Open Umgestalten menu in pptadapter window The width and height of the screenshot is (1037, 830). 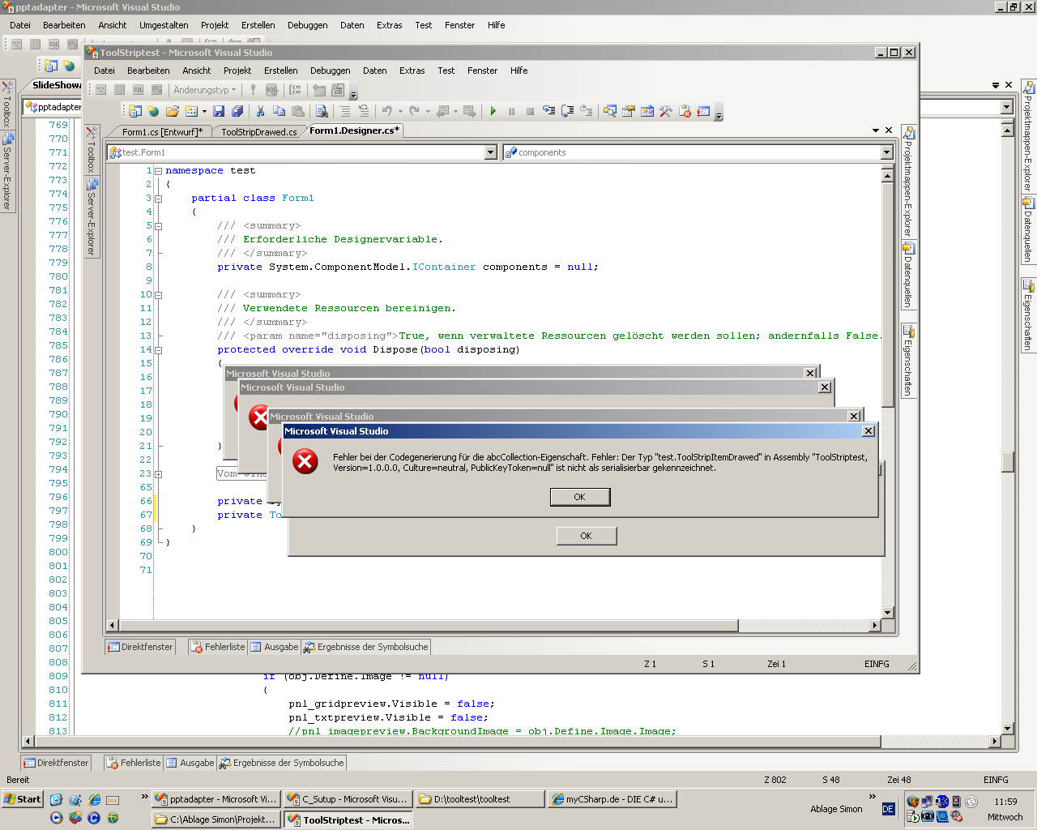click(164, 25)
